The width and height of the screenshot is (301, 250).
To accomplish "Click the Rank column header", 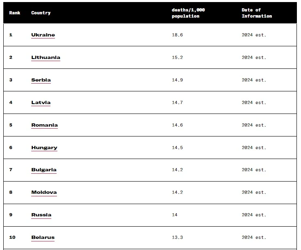I will coord(15,13).
